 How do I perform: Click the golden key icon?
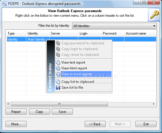[x=154, y=14]
